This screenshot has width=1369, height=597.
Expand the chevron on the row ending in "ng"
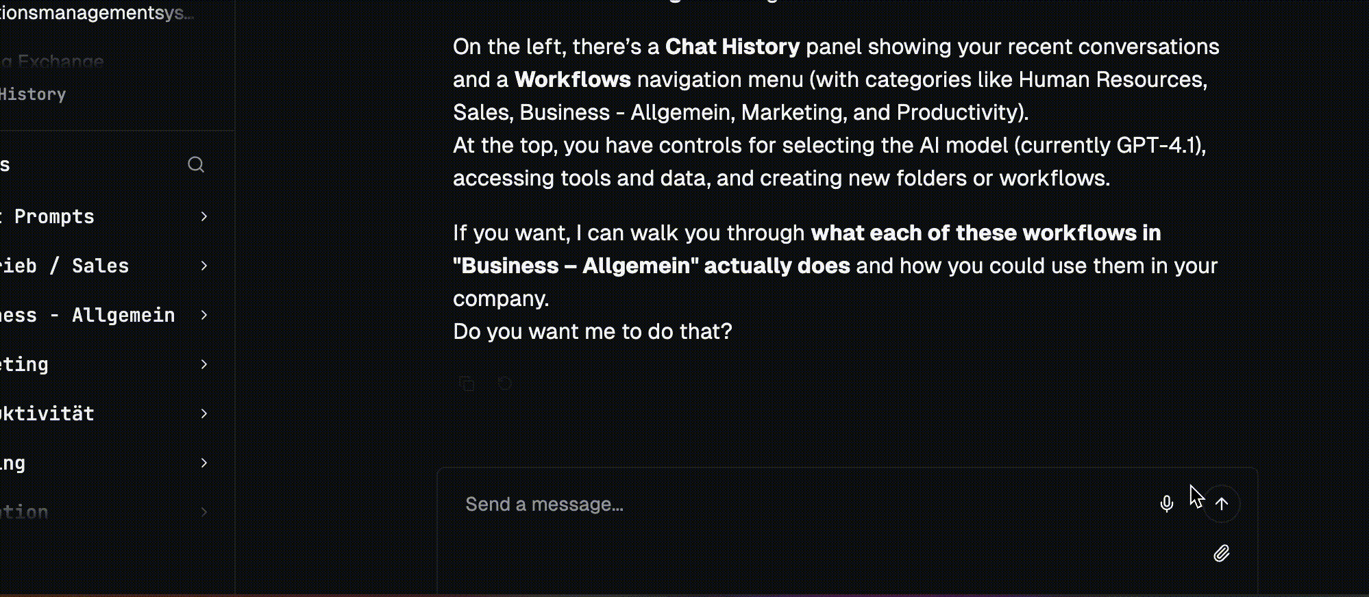(203, 463)
